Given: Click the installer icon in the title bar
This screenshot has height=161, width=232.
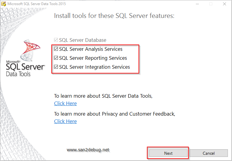Looking at the screenshot, I should 4,4.
